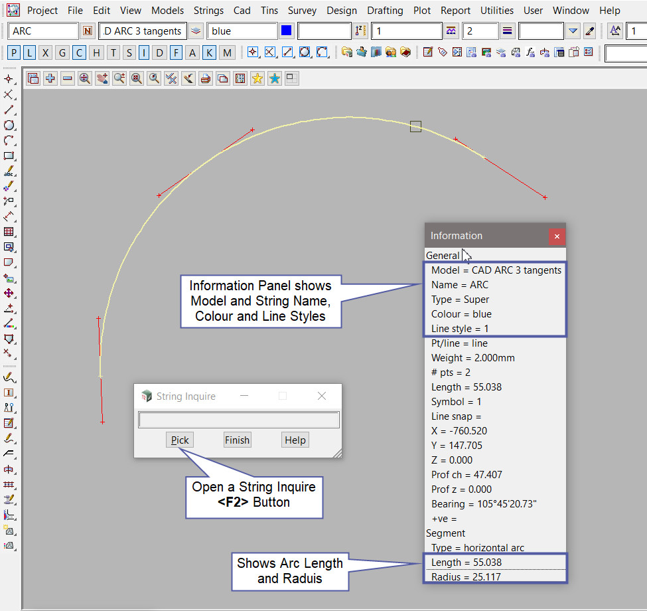The height and width of the screenshot is (611, 647).
Task: Click the minus zoom-out view button
Action: 68,78
